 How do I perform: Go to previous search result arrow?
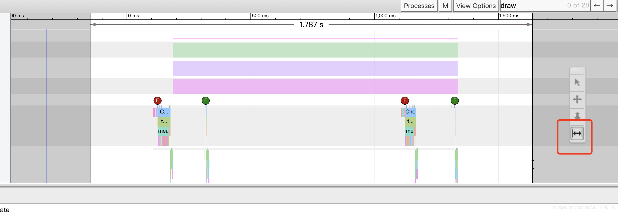597,6
